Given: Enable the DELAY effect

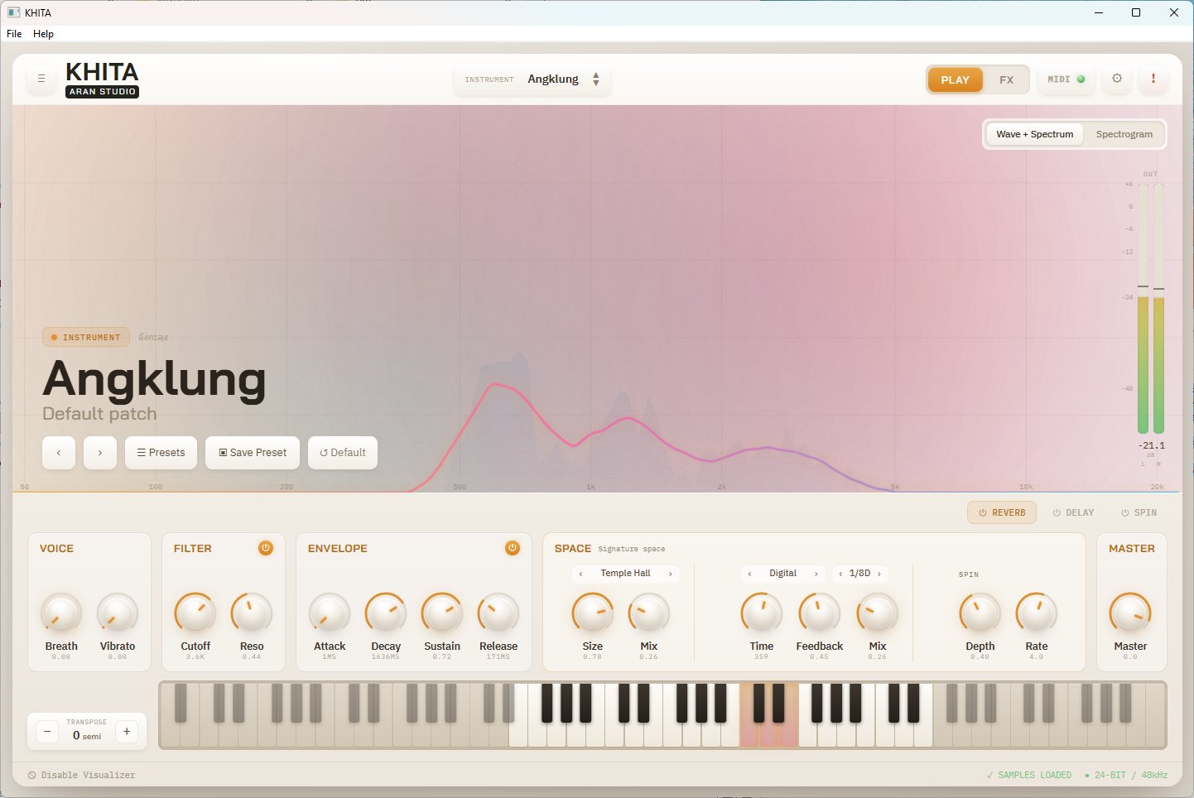Looking at the screenshot, I should click(x=1073, y=512).
